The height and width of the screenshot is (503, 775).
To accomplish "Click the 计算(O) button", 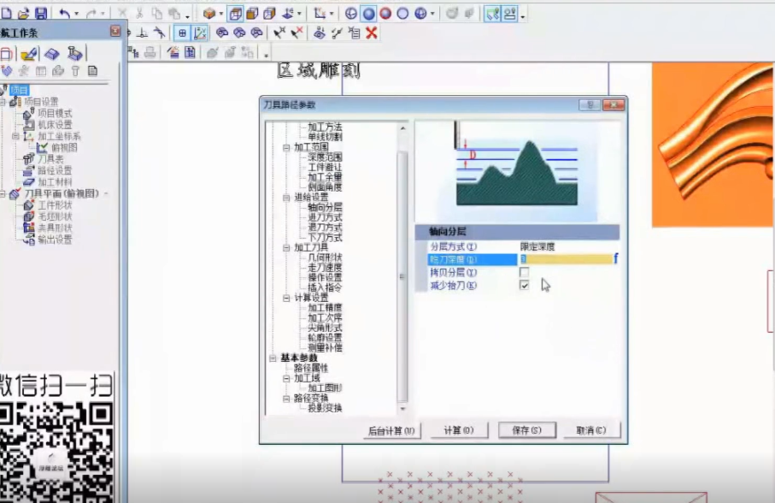I will point(458,430).
